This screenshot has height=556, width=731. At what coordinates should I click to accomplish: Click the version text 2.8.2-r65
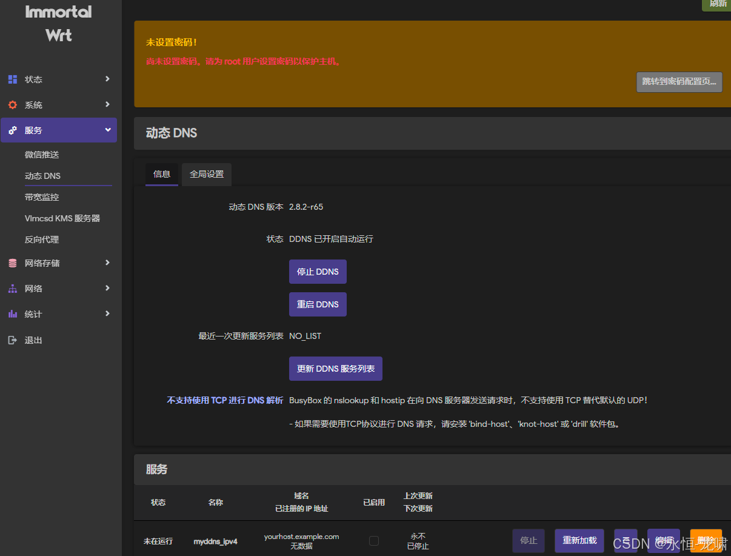pyautogui.click(x=306, y=207)
